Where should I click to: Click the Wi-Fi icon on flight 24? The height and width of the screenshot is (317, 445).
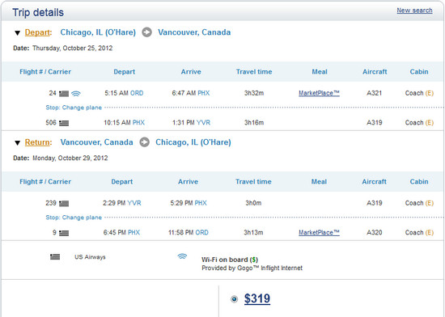coord(76,93)
